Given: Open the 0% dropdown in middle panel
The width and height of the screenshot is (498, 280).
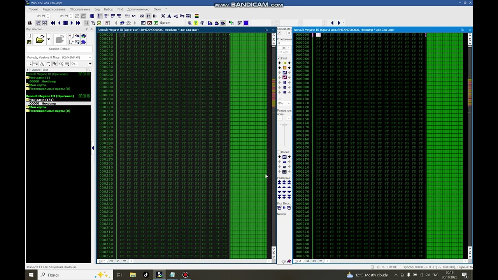Looking at the screenshot, I should click(284, 103).
